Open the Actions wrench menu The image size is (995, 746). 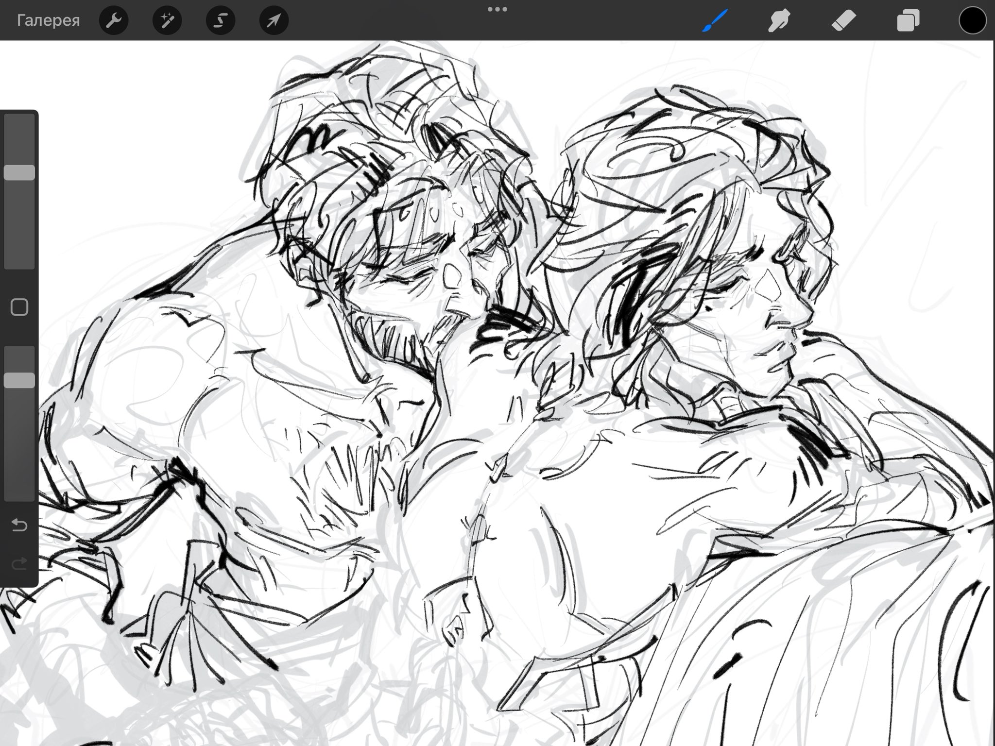click(x=114, y=20)
